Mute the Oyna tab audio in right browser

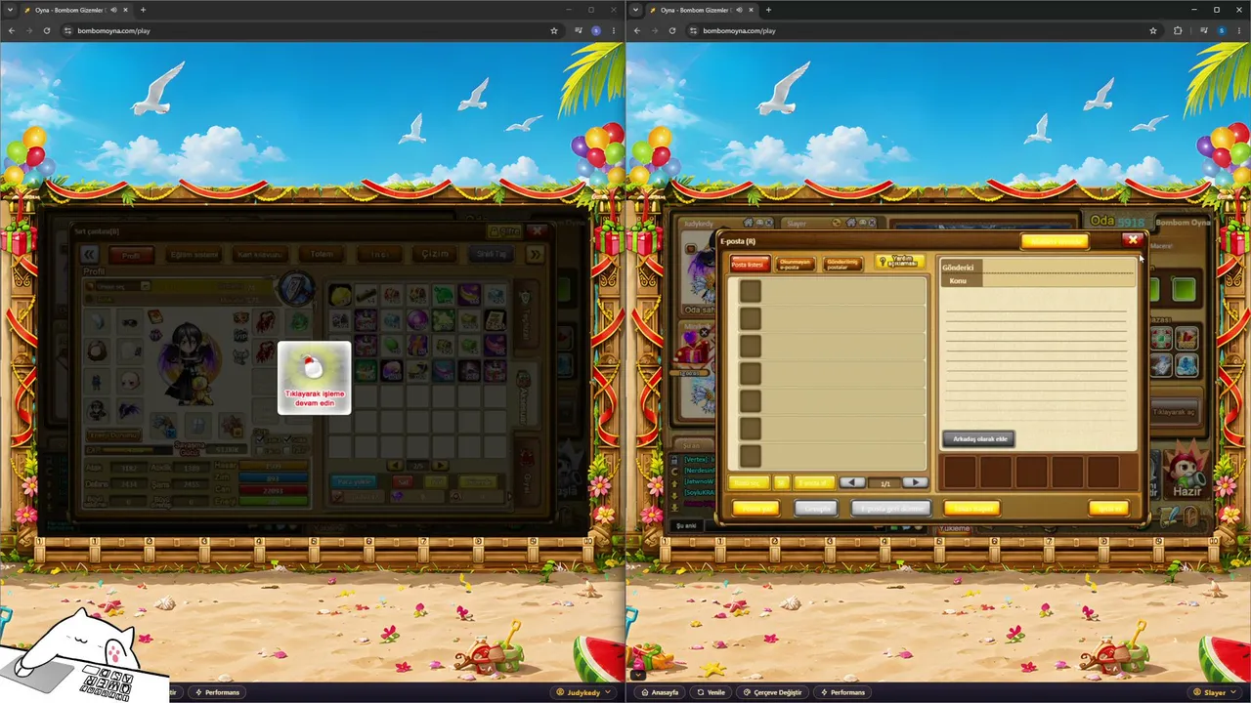(x=740, y=10)
